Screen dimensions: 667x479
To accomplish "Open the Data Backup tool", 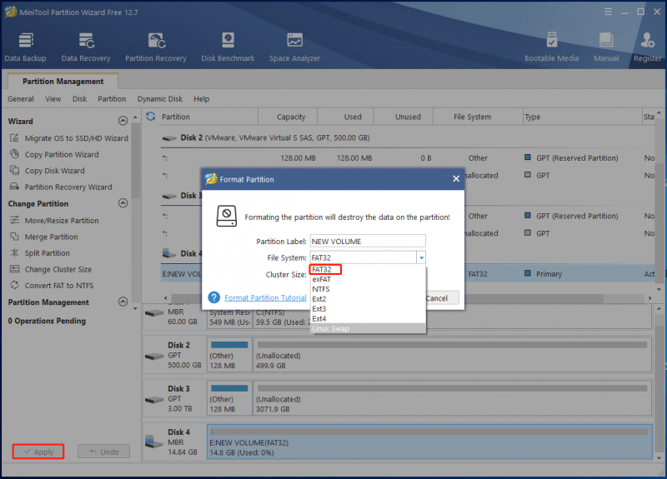I will [26, 47].
